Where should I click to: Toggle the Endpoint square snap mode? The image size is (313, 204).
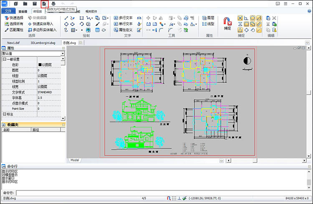pos(246,24)
